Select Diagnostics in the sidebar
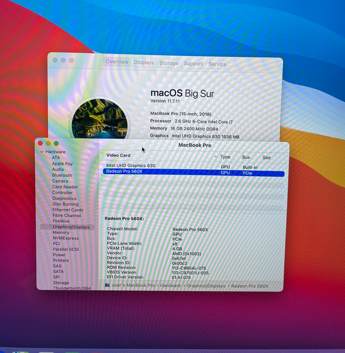 pos(64,198)
